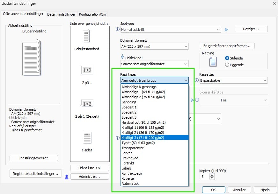Image resolution: width=278 pixels, height=194 pixels.
Task: Select Halvkraftigt (91 til 105 g/m2) option
Action: (x=143, y=122)
